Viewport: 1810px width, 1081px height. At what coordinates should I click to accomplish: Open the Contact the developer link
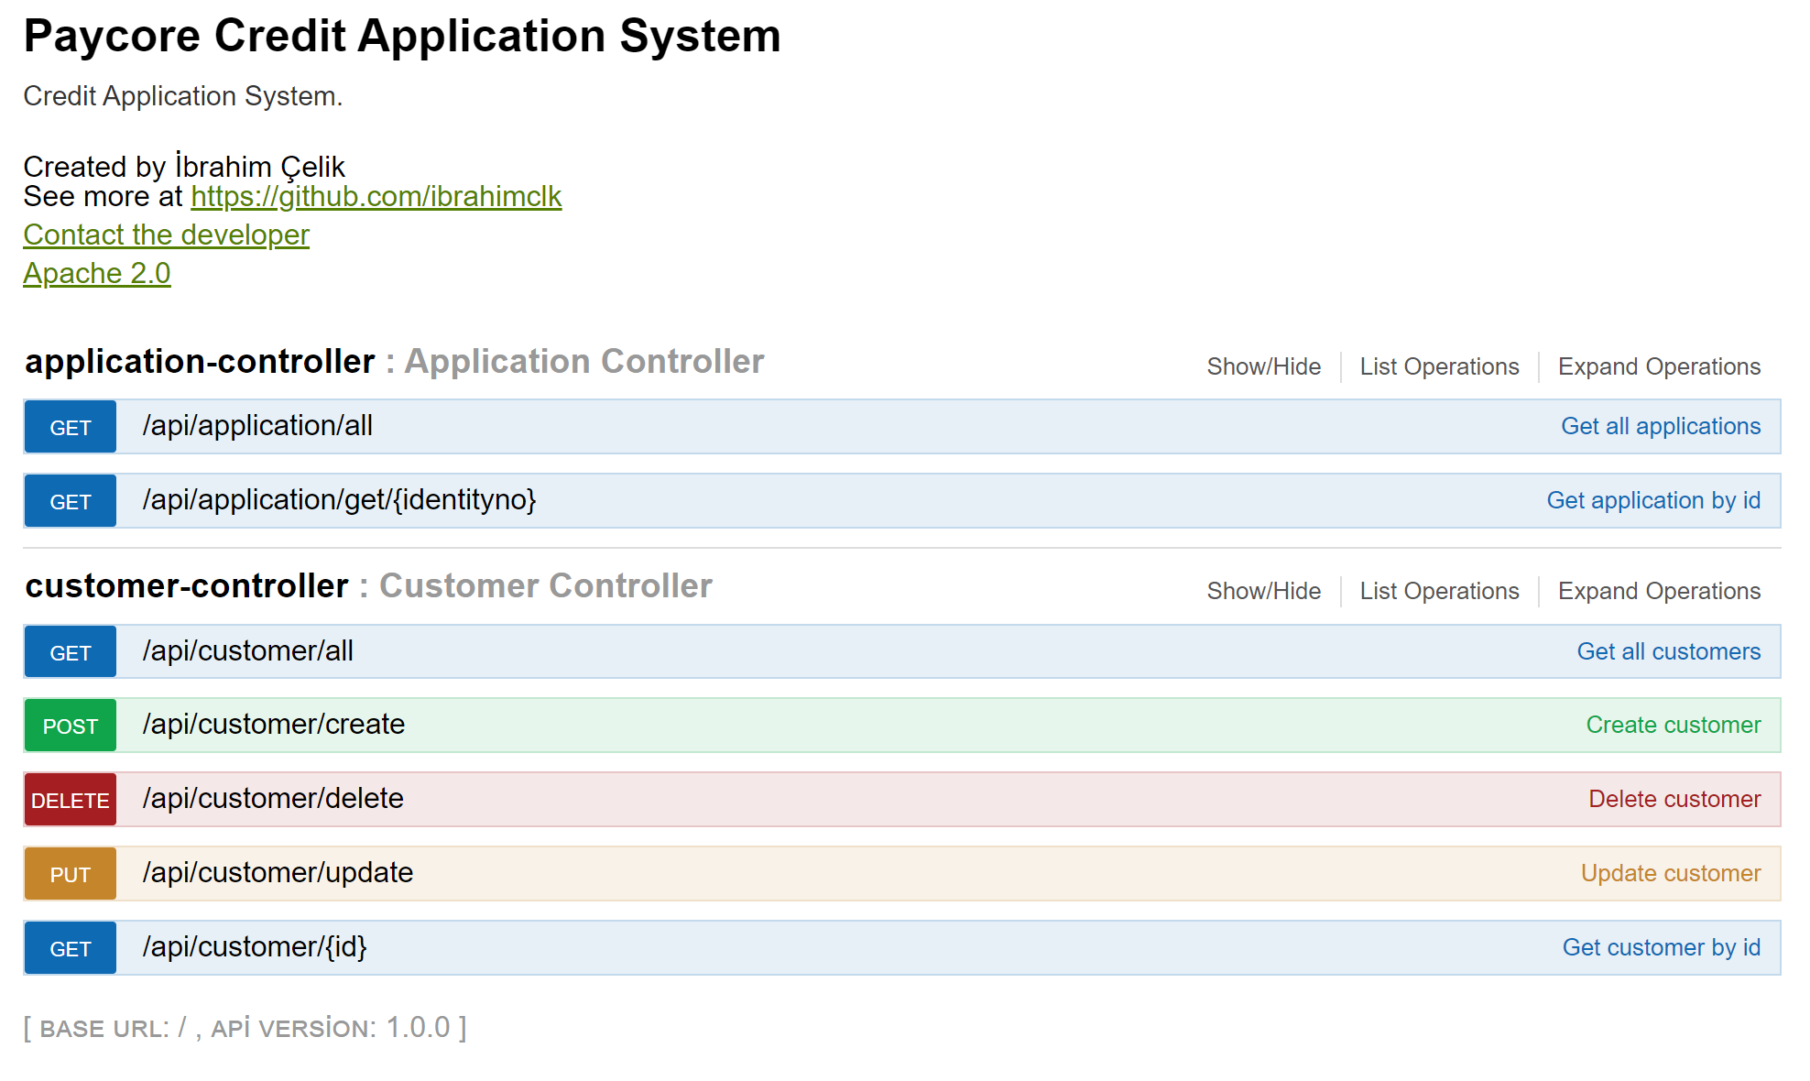pos(165,235)
